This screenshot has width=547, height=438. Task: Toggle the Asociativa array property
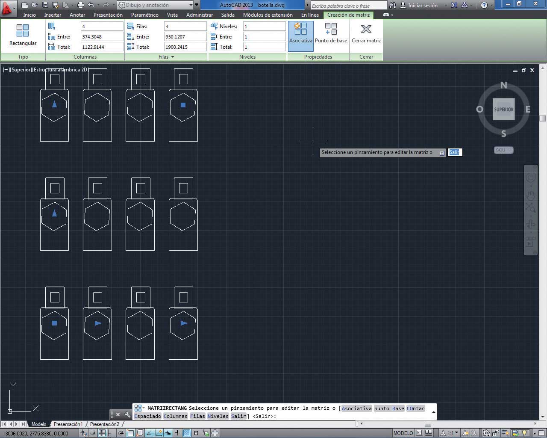tap(300, 33)
